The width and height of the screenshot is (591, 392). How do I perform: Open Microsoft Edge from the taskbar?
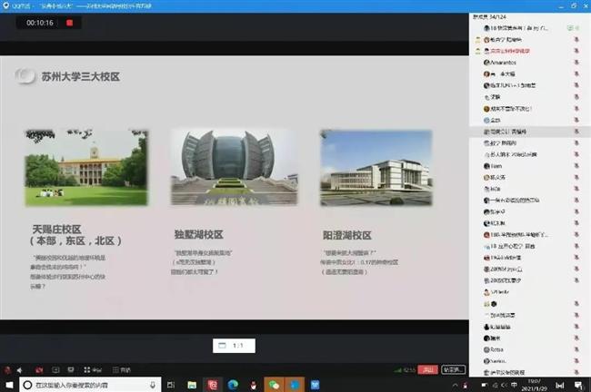[232, 385]
